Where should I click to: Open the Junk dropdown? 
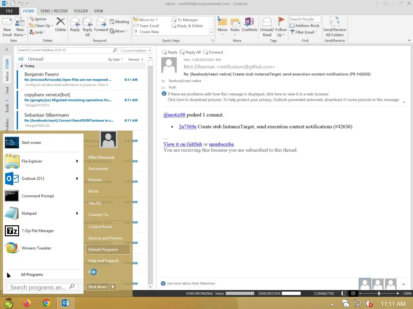pos(37,32)
